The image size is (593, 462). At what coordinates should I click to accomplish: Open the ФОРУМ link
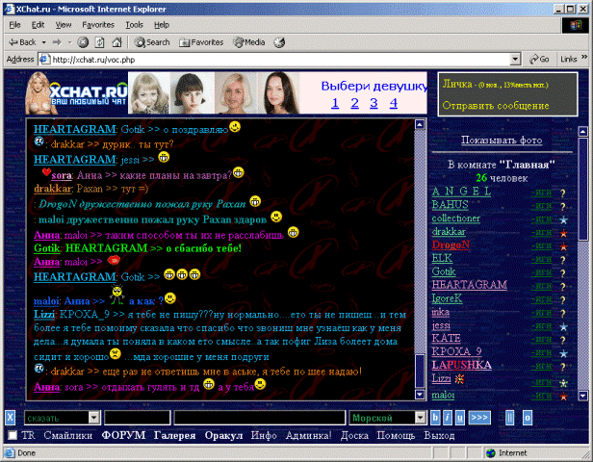123,436
